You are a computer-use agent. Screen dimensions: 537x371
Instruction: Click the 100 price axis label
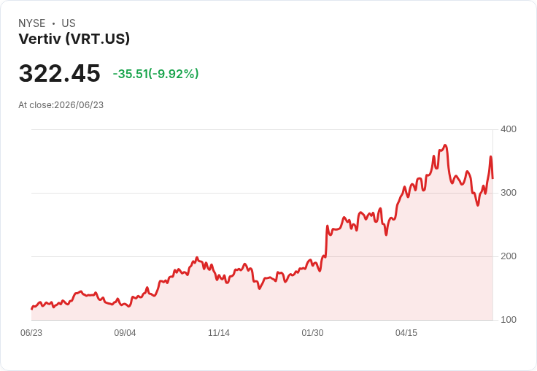[509, 320]
